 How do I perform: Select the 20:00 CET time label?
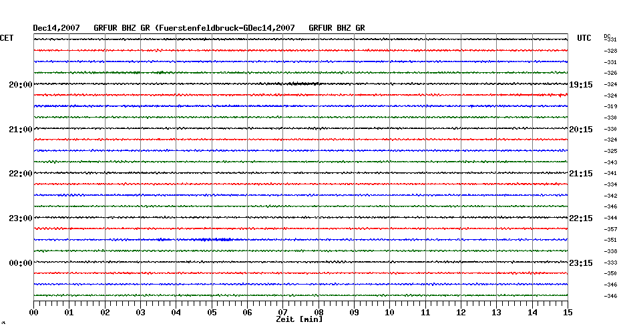pyautogui.click(x=21, y=84)
